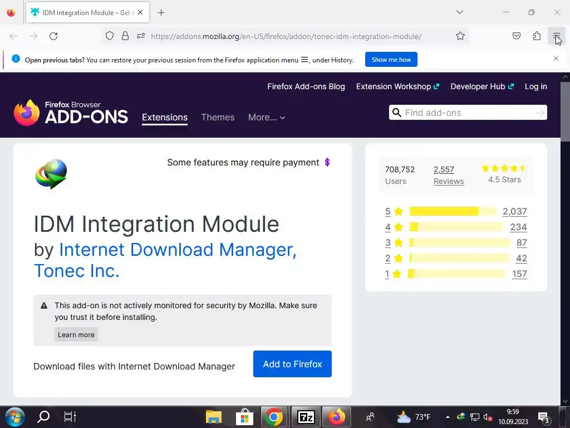Open the 2,037 five-star reviews count
The height and width of the screenshot is (428, 570).
[x=514, y=211]
